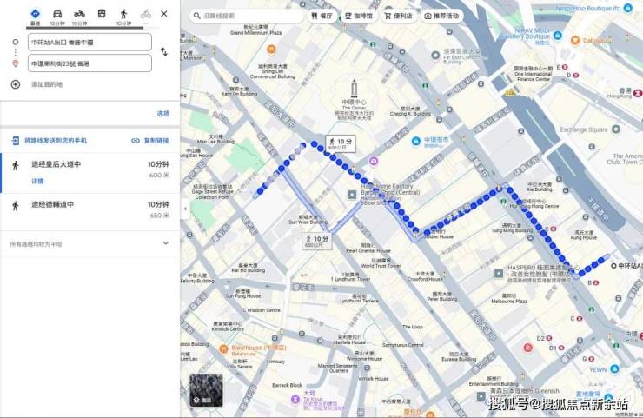
Task: Open The Center 中環中心 landmark icon
Action: click(x=355, y=89)
